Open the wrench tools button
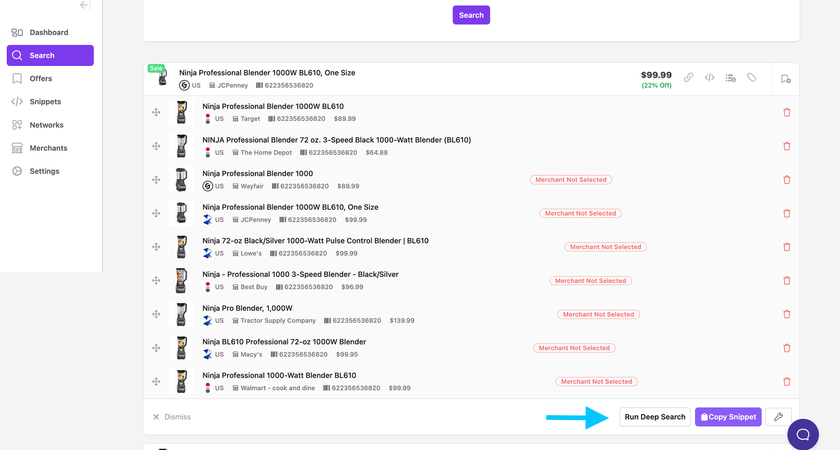 [x=778, y=417]
